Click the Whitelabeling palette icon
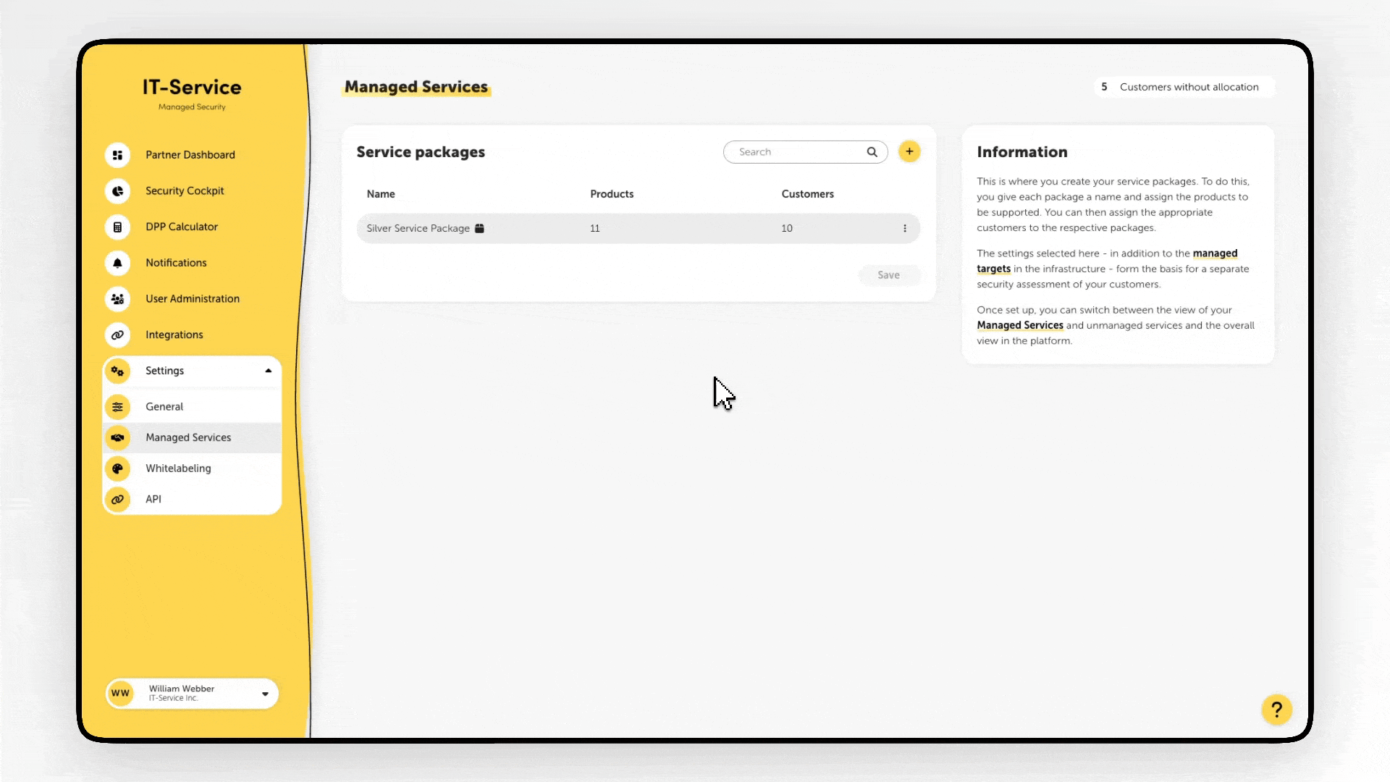 pyautogui.click(x=117, y=468)
